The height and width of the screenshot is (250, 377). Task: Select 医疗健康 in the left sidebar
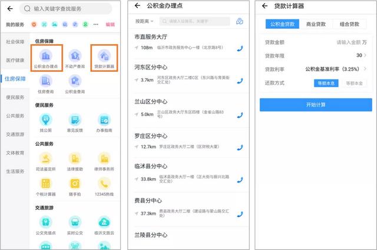click(x=15, y=60)
